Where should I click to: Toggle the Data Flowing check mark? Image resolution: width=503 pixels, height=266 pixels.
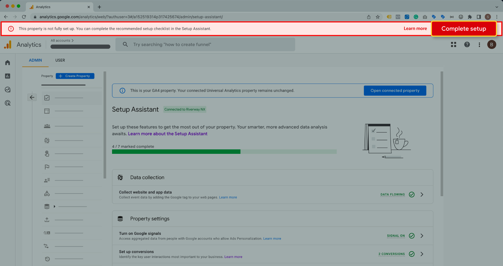(x=412, y=194)
